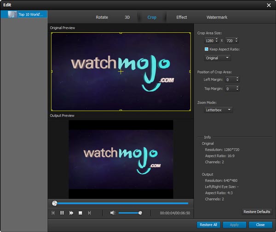This screenshot has width=276, height=232.
Task: Increase Left Margin with up arrow
Action: pyautogui.click(x=237, y=78)
